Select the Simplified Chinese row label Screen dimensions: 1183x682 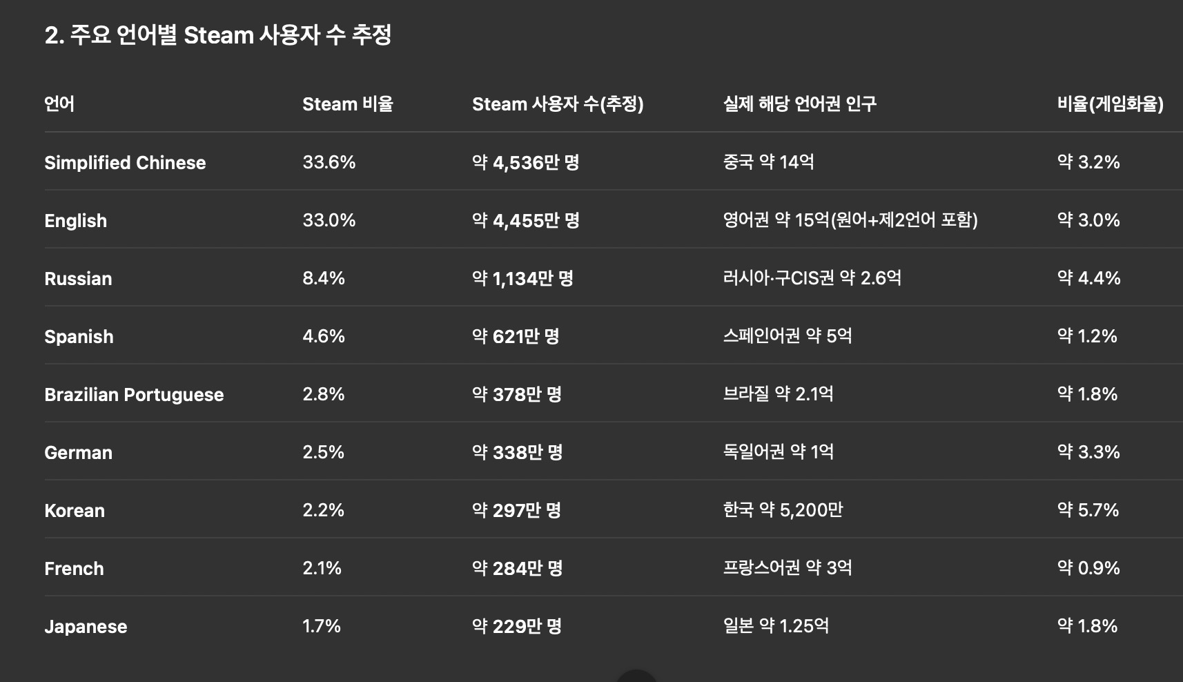pos(125,163)
